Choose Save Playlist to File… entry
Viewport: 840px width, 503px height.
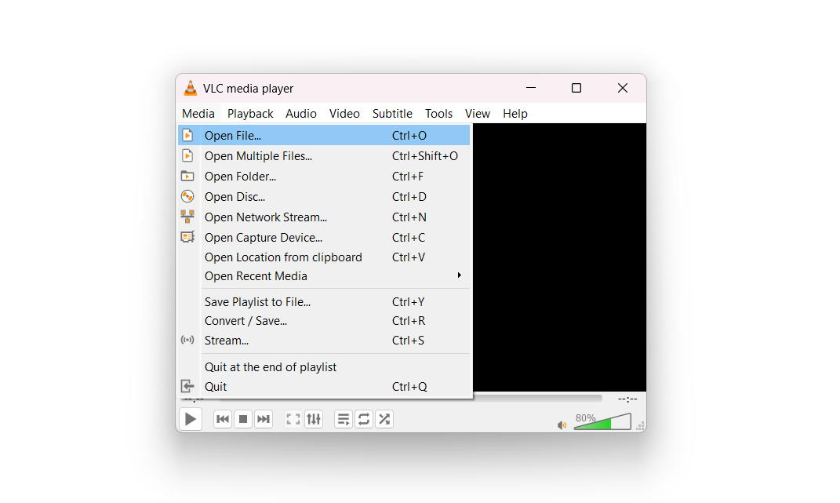point(324,301)
